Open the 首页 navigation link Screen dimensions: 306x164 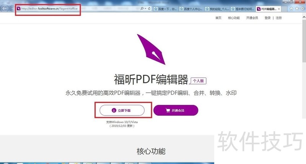(x=218, y=18)
